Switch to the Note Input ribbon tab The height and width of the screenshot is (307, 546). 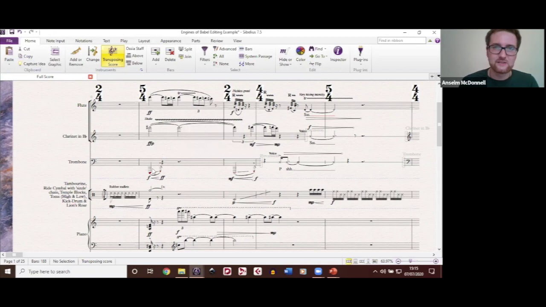55,41
